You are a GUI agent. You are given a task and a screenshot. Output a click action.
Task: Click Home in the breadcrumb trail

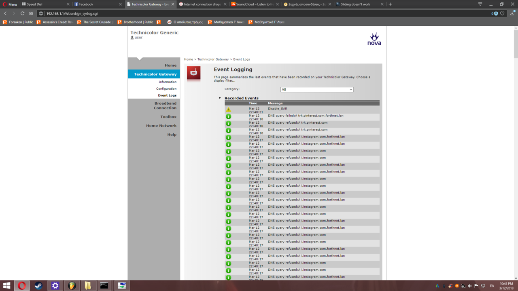tap(189, 59)
